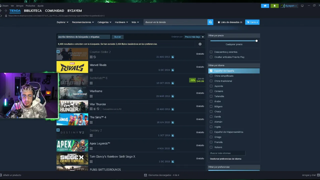Open Ordenar por Precio más bajo dropdown

click(x=194, y=37)
